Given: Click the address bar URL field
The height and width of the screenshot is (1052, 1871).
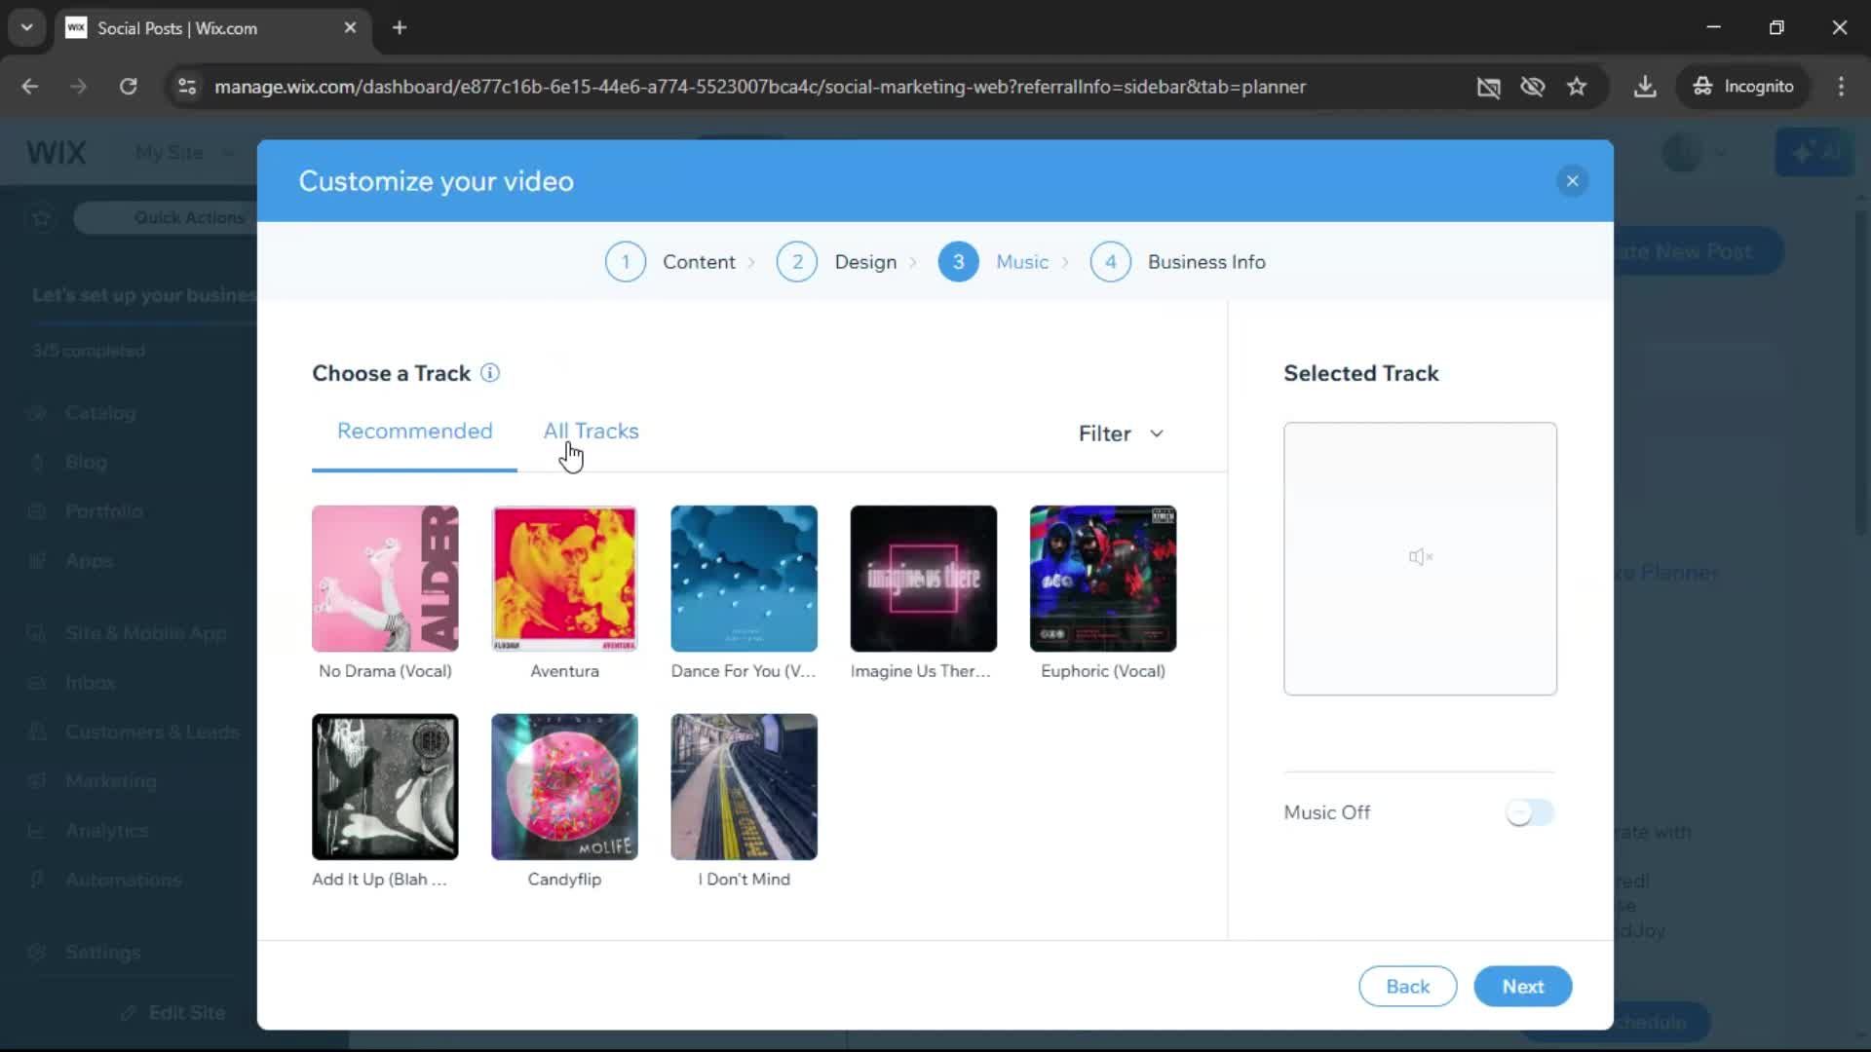Looking at the screenshot, I should click(760, 87).
